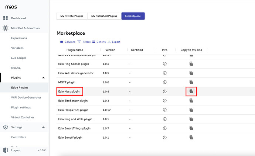255x156 pixels.
Task: Copy Ezlo SiteSensor plugin to my ezlo
Action: [x=191, y=101]
